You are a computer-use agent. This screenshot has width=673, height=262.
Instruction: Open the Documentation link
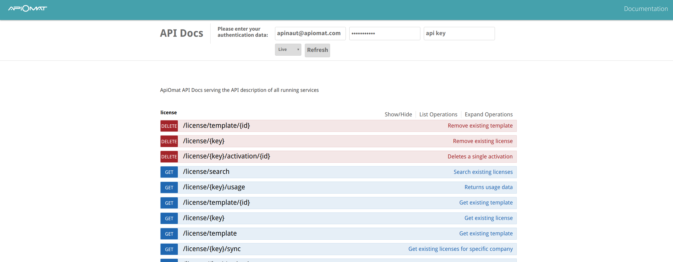646,9
